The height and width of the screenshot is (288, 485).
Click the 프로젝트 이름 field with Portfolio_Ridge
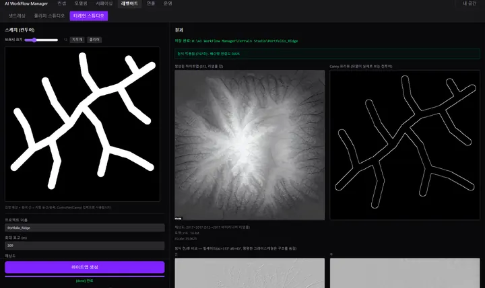(x=84, y=227)
